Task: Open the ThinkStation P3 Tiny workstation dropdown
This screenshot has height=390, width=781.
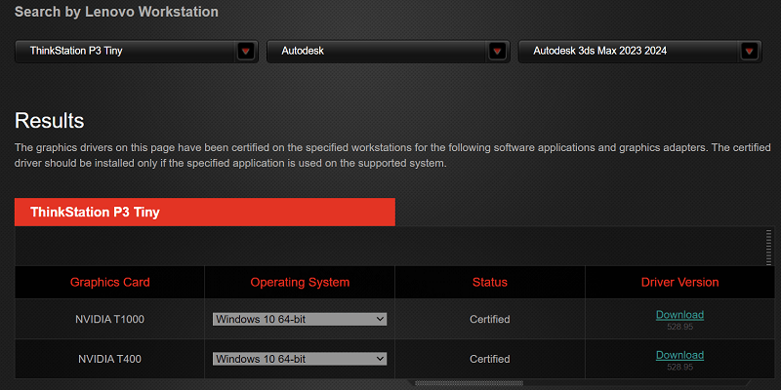Action: coord(137,52)
